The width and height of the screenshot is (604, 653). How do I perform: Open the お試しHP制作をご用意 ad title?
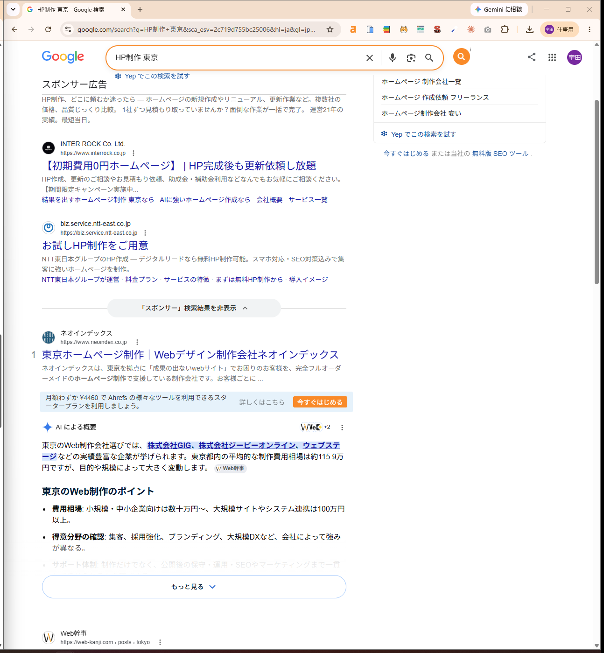pos(95,246)
